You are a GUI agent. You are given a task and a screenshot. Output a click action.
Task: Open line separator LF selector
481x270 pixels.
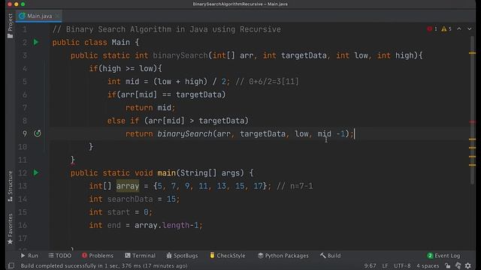pyautogui.click(x=385, y=265)
